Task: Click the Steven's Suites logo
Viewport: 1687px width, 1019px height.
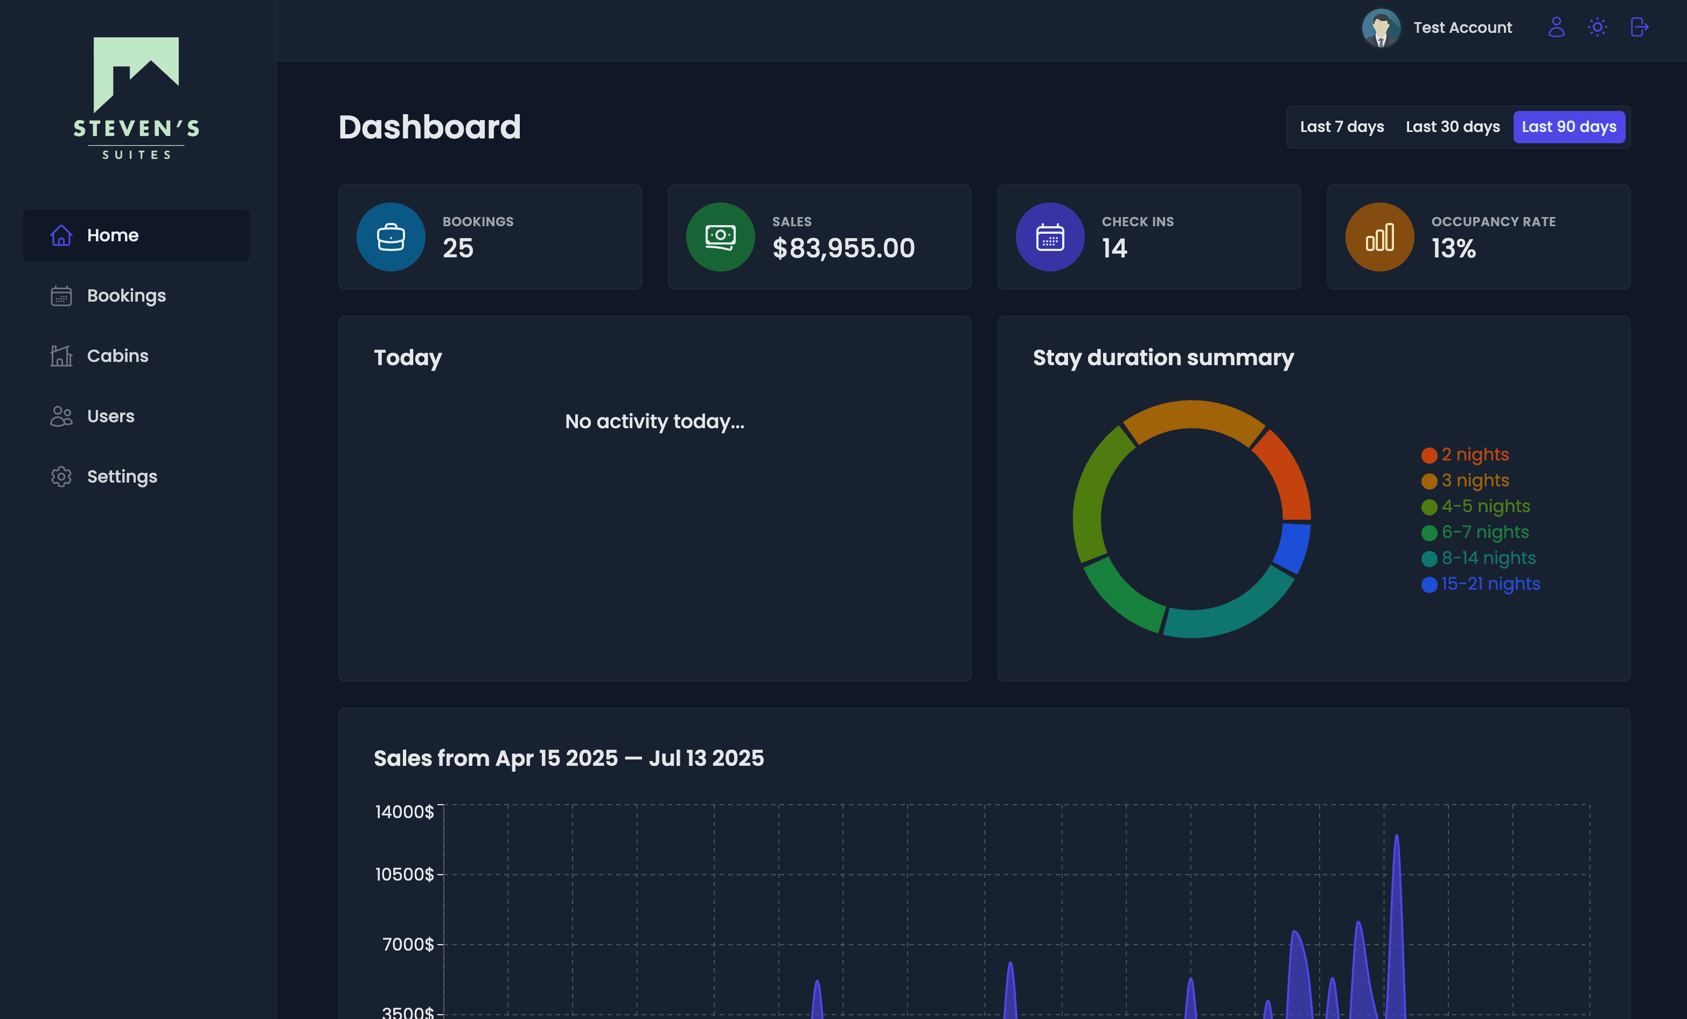Action: (136, 99)
